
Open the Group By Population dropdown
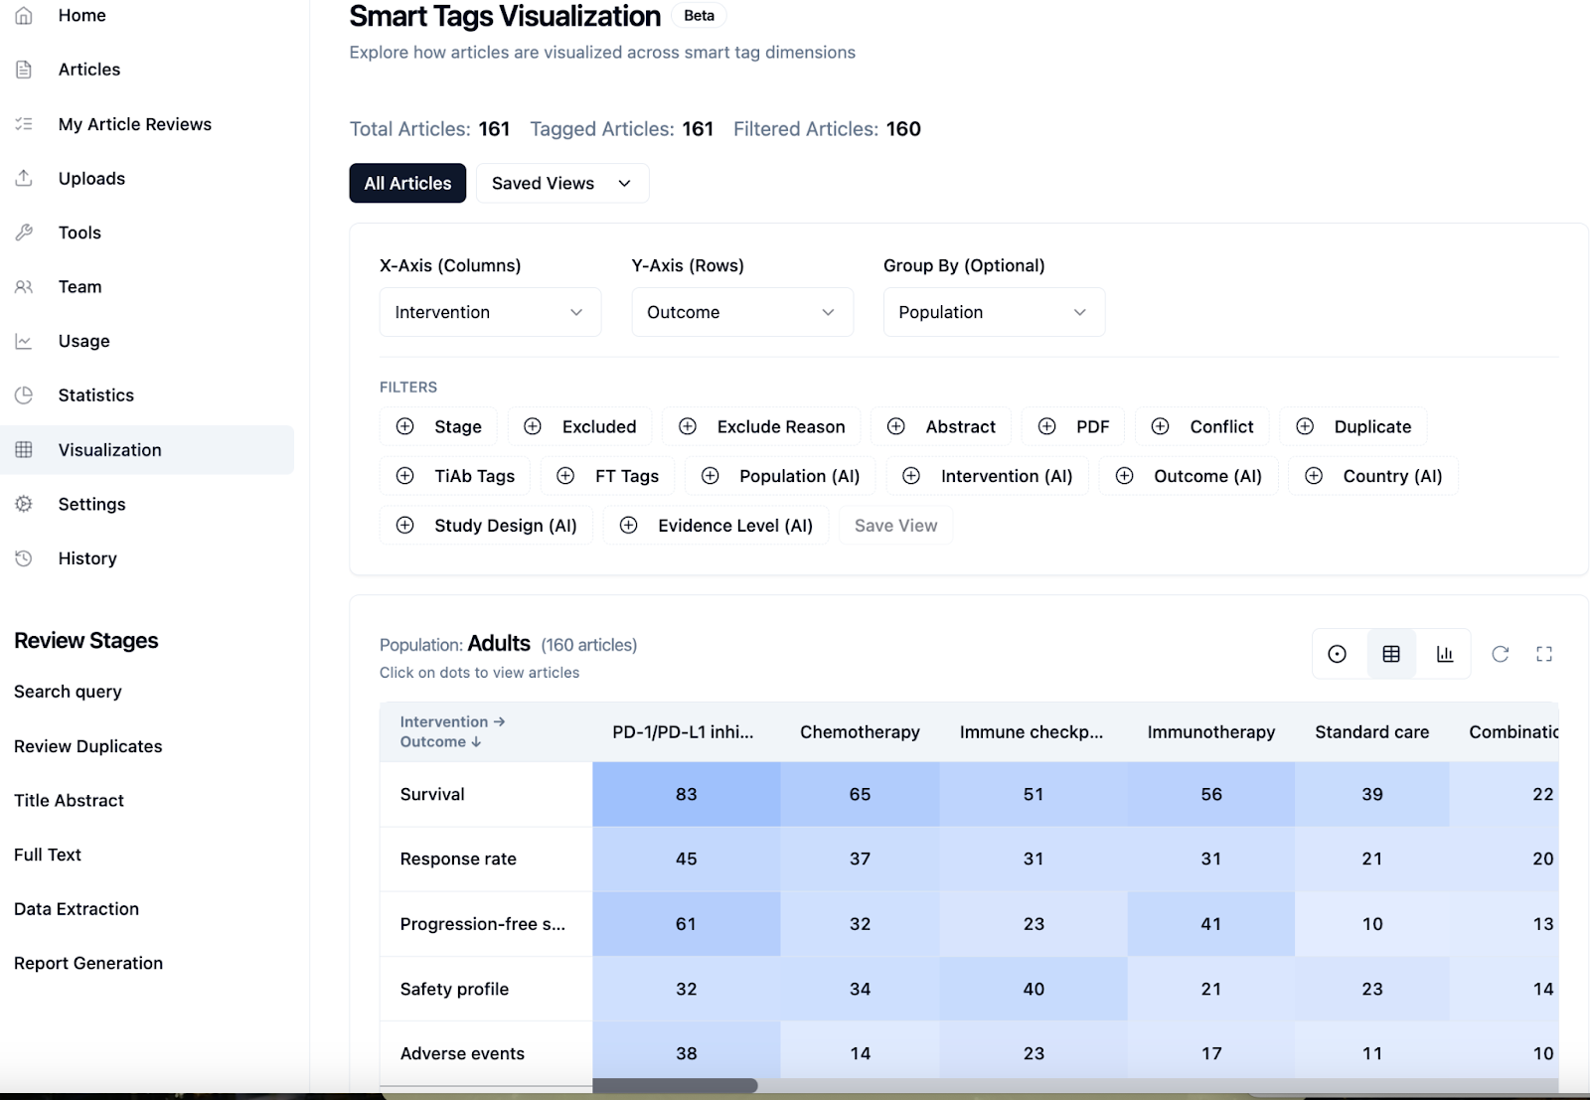tap(994, 312)
